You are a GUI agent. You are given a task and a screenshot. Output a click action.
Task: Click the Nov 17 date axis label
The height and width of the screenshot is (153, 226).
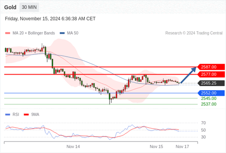(182, 146)
